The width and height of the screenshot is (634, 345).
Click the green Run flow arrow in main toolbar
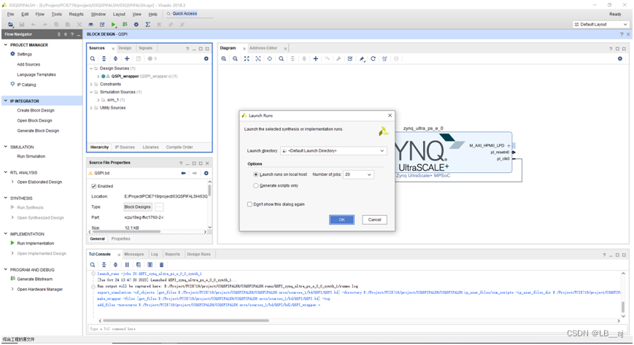[x=114, y=25]
